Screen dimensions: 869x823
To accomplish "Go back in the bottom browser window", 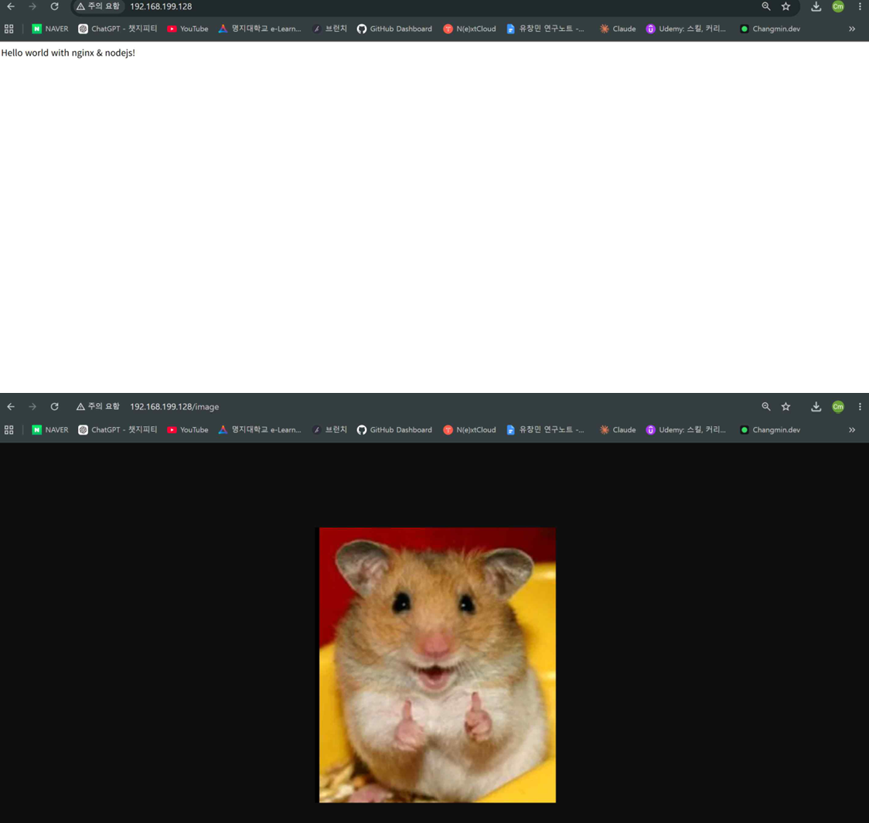I will tap(11, 407).
